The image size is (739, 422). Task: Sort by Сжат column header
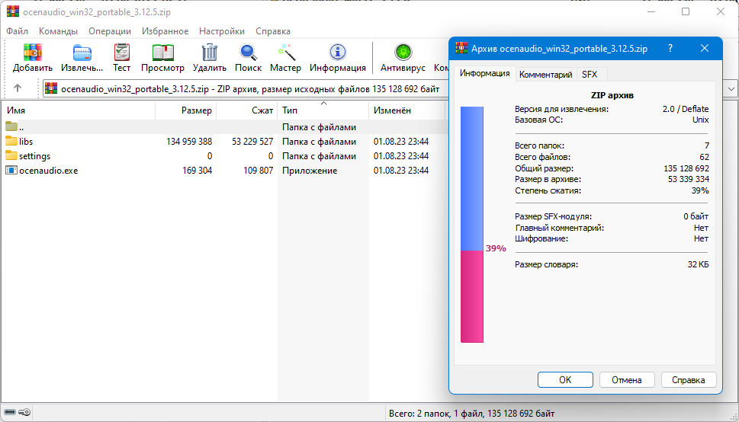tap(247, 110)
